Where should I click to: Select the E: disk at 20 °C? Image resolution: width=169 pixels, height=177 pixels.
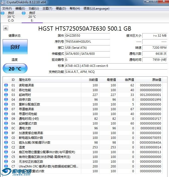(32, 17)
